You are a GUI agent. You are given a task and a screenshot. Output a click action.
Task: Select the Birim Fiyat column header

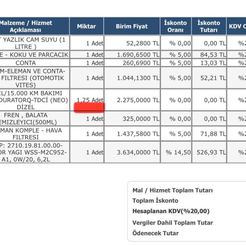tap(132, 26)
